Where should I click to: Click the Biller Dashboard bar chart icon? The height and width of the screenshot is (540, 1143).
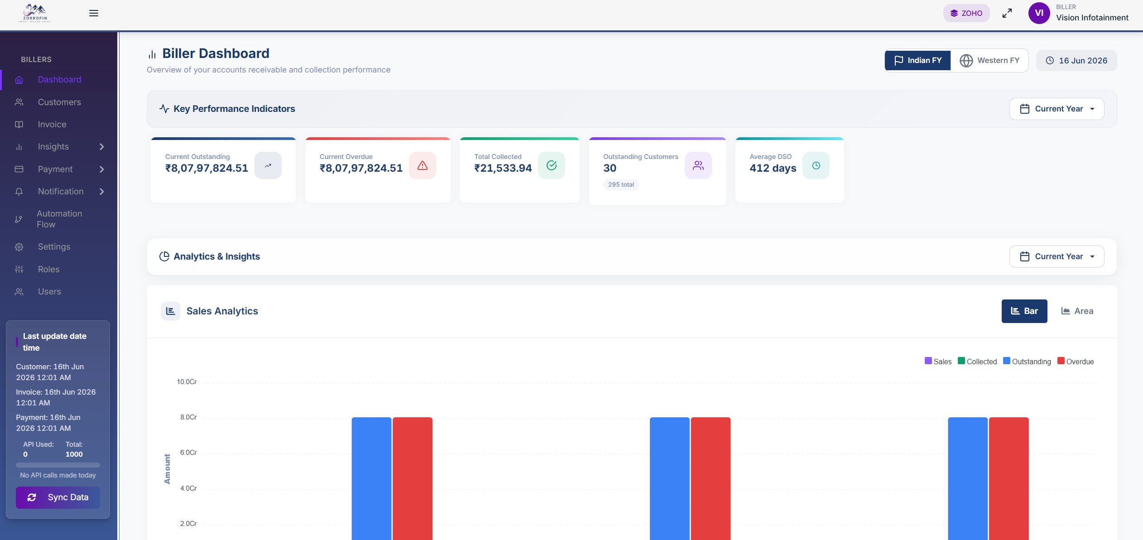tap(152, 54)
